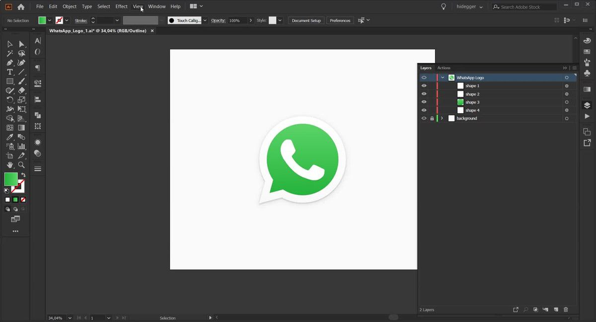The height and width of the screenshot is (322, 596).
Task: Open the workspace switcher dropdown
Action: point(196,6)
